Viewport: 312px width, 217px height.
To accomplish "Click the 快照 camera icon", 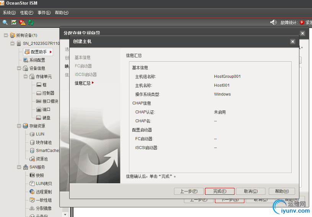I will [x=32, y=175].
